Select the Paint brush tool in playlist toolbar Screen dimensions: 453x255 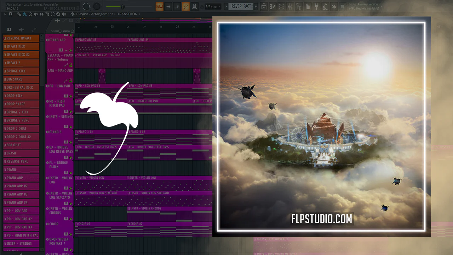coord(25,14)
